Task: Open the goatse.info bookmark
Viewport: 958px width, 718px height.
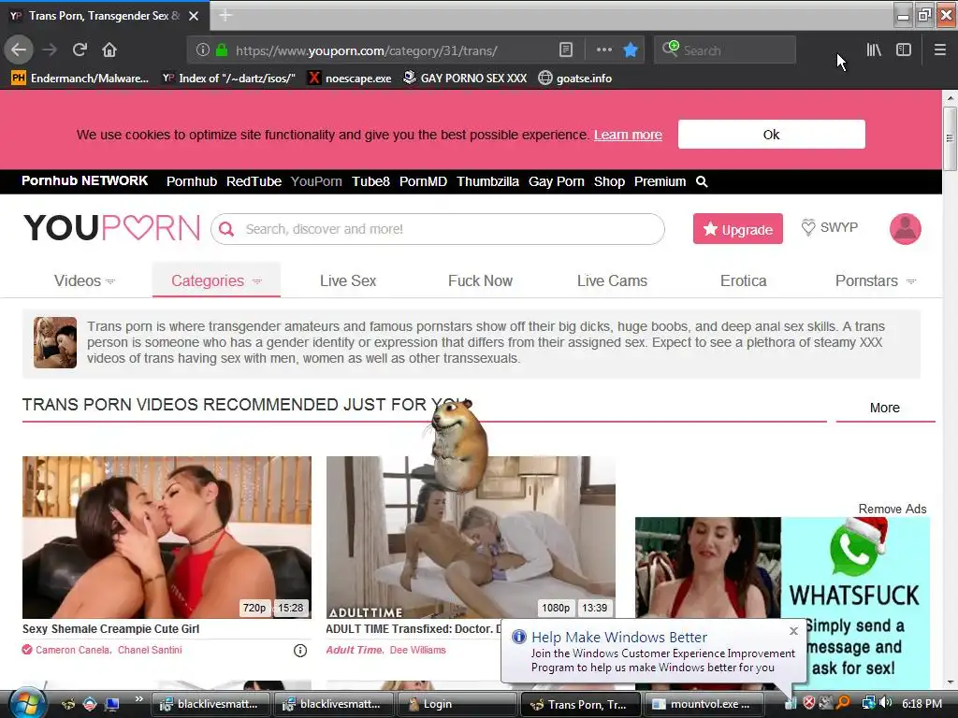Action: tap(575, 79)
